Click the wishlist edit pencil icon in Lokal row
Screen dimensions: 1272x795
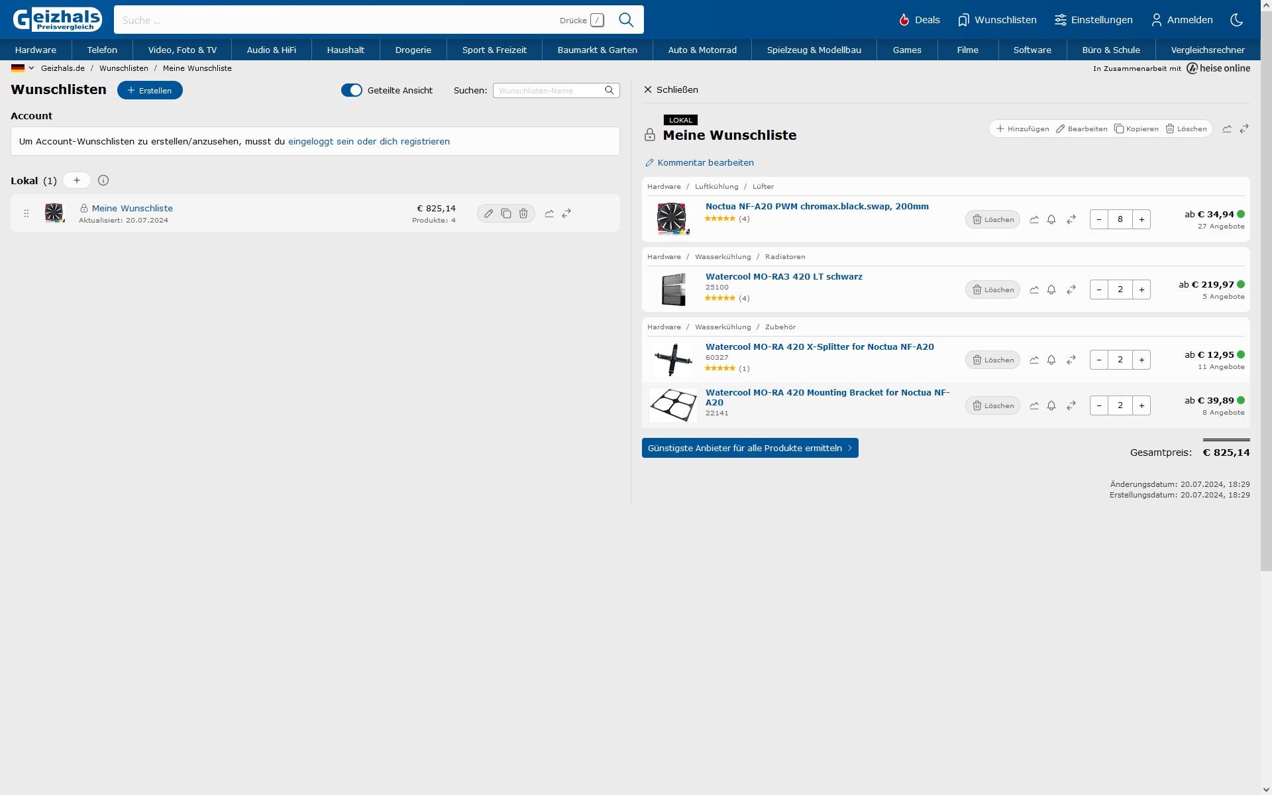point(488,213)
